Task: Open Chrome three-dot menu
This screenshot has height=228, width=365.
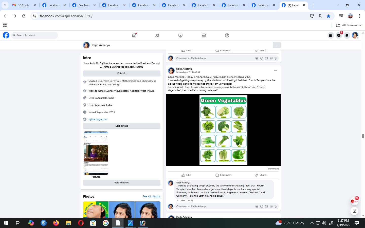Action: pyautogui.click(x=359, y=16)
